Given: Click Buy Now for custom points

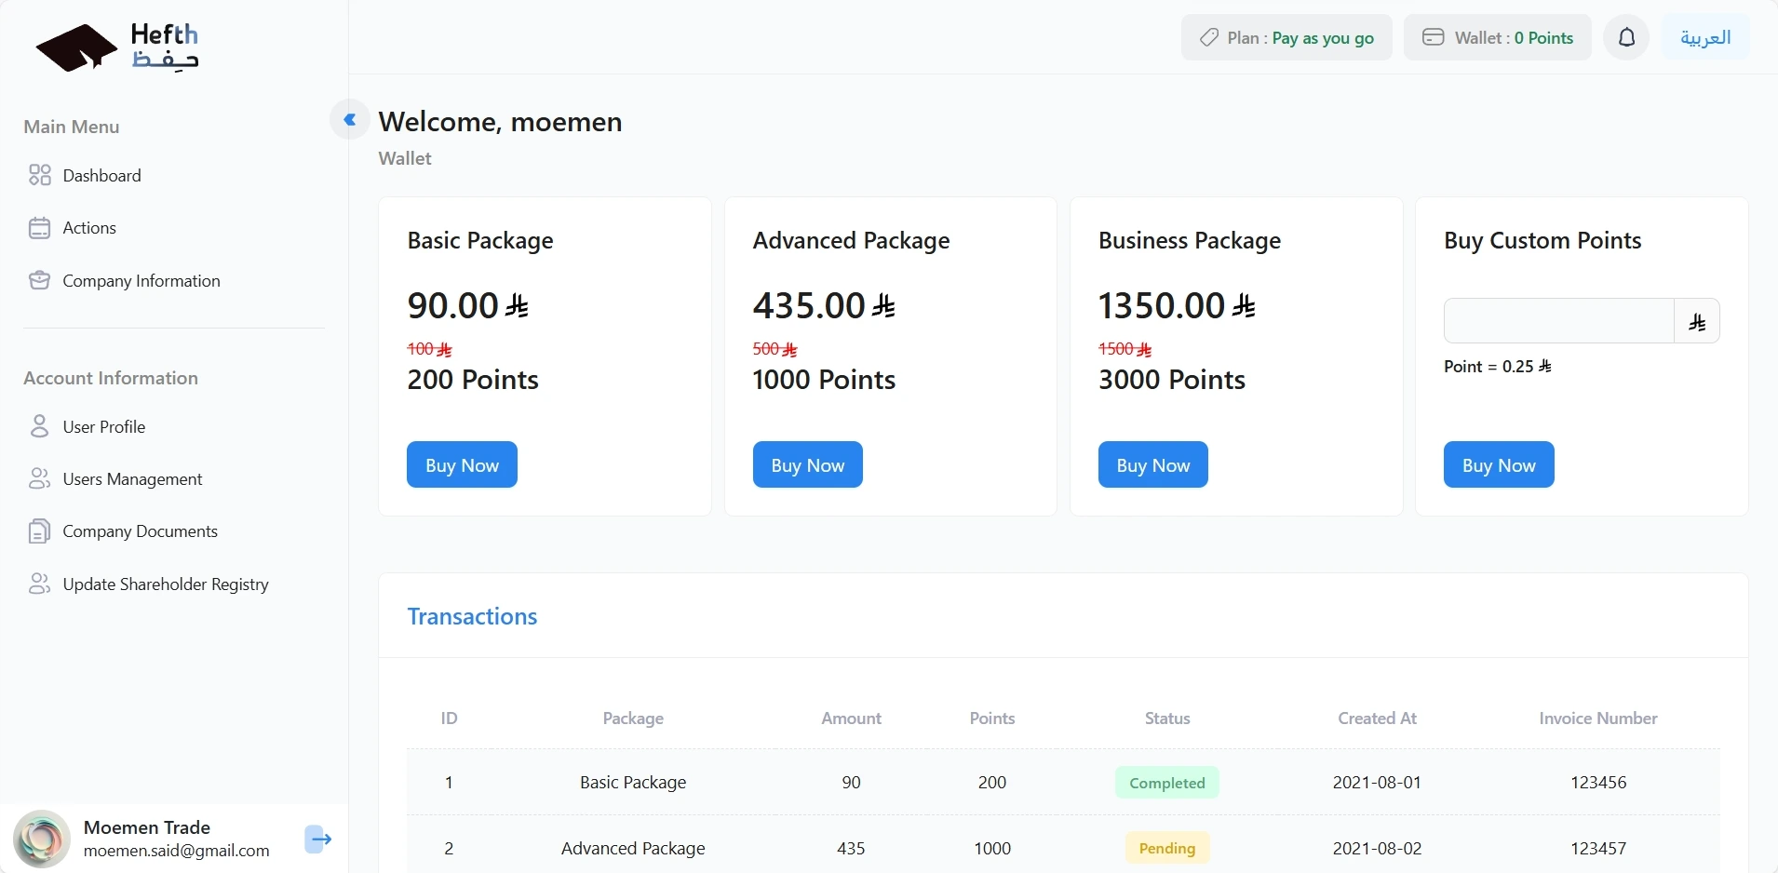Looking at the screenshot, I should click(x=1498, y=464).
